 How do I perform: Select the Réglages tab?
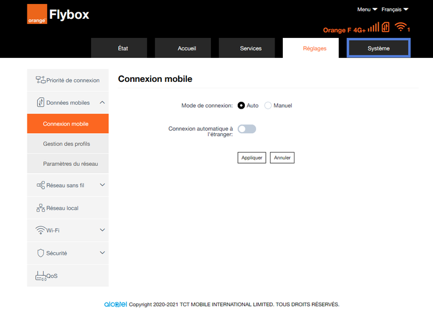pyautogui.click(x=311, y=48)
